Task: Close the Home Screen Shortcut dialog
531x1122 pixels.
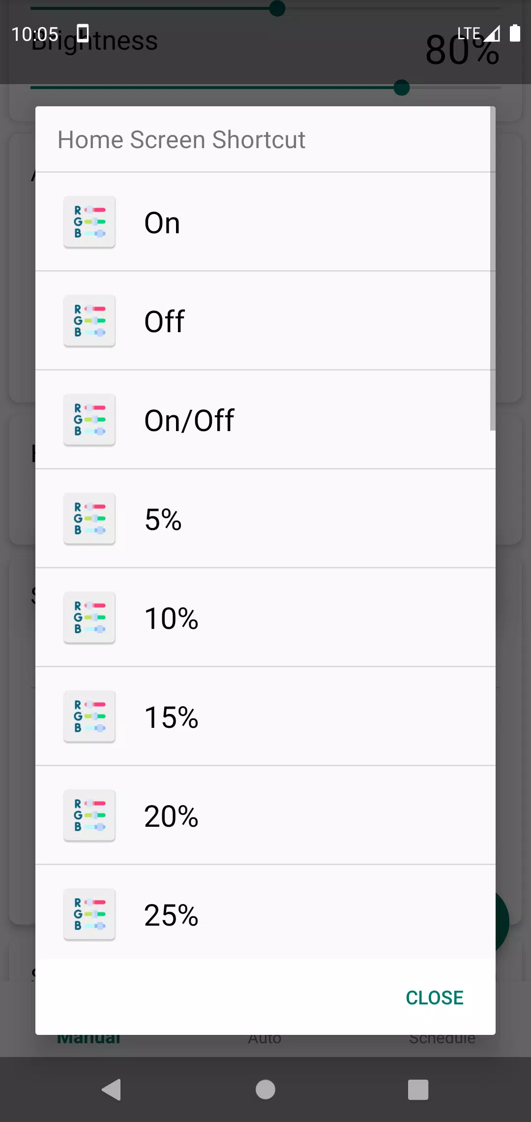Action: (x=435, y=997)
